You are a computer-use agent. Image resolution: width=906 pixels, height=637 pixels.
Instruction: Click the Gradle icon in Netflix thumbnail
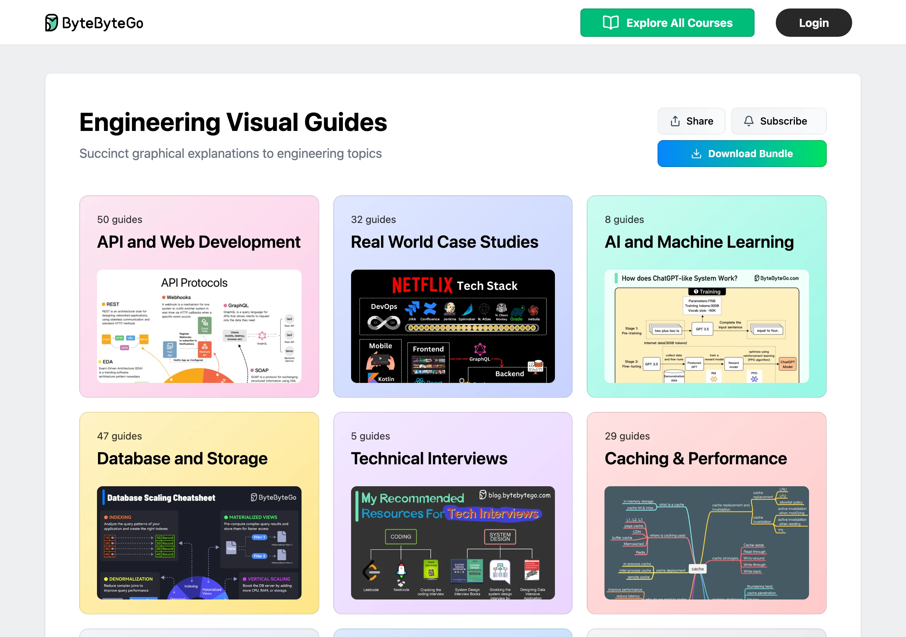pos(517,311)
